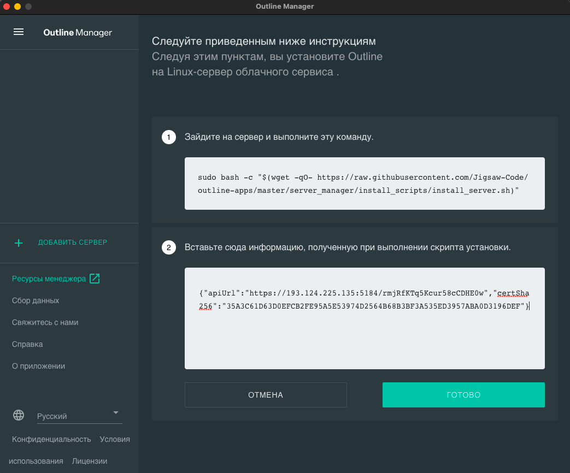Click the red close window button
The width and height of the screenshot is (570, 473).
pos(7,7)
